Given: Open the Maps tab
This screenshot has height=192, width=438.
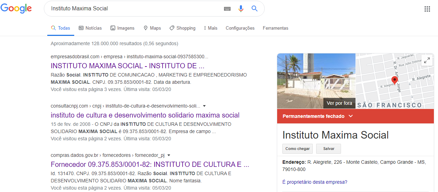Looking at the screenshot, I should click(152, 28).
